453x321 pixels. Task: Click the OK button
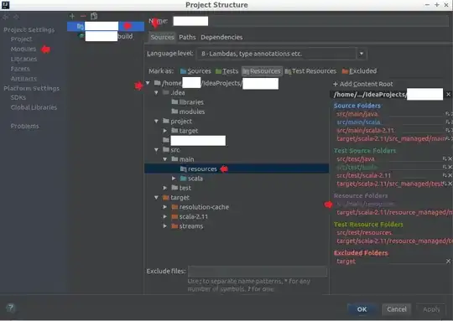point(362,309)
